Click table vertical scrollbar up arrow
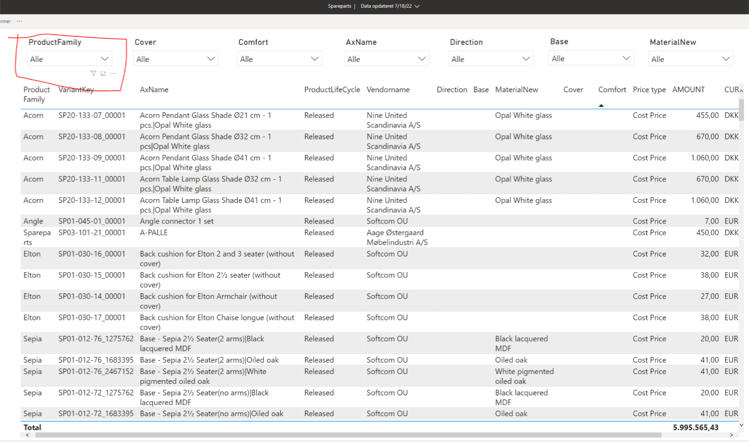This screenshot has height=442, width=749. pyautogui.click(x=742, y=91)
